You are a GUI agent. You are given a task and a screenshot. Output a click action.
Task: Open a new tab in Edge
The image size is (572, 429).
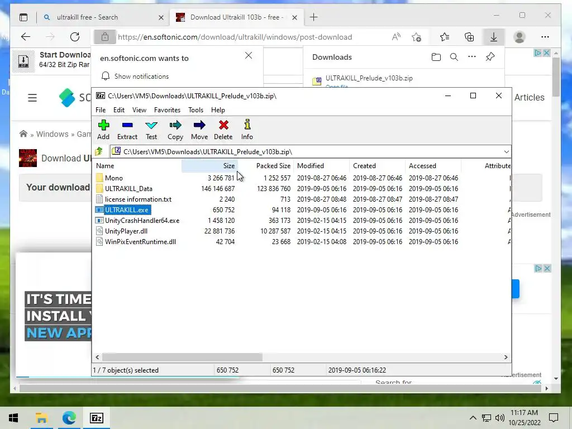click(314, 17)
